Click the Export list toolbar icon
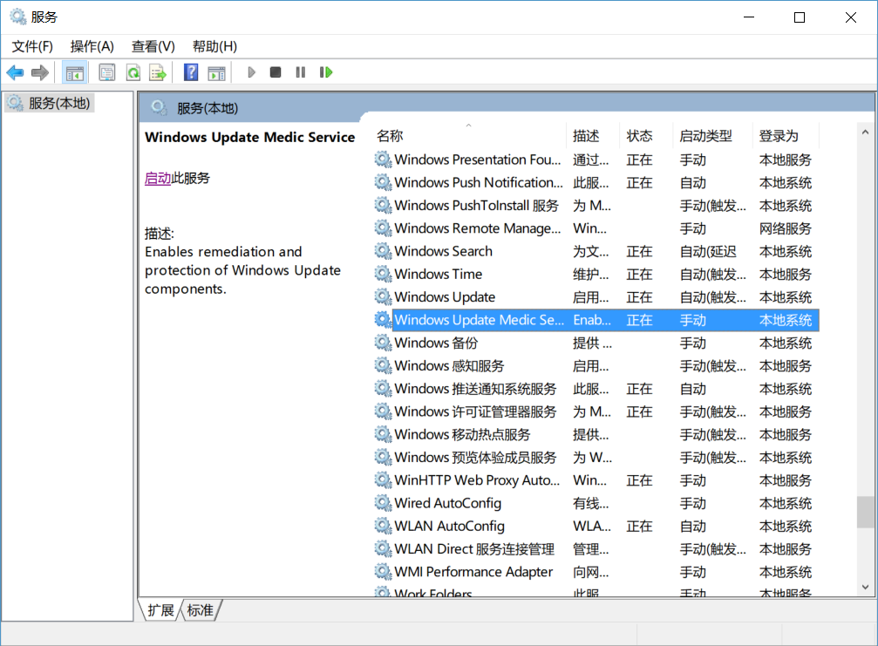This screenshot has width=878, height=646. (x=158, y=72)
